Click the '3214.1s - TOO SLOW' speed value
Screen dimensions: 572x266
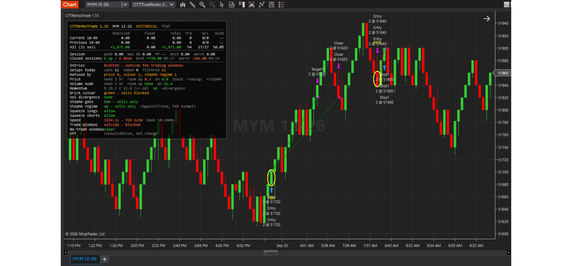coord(123,120)
